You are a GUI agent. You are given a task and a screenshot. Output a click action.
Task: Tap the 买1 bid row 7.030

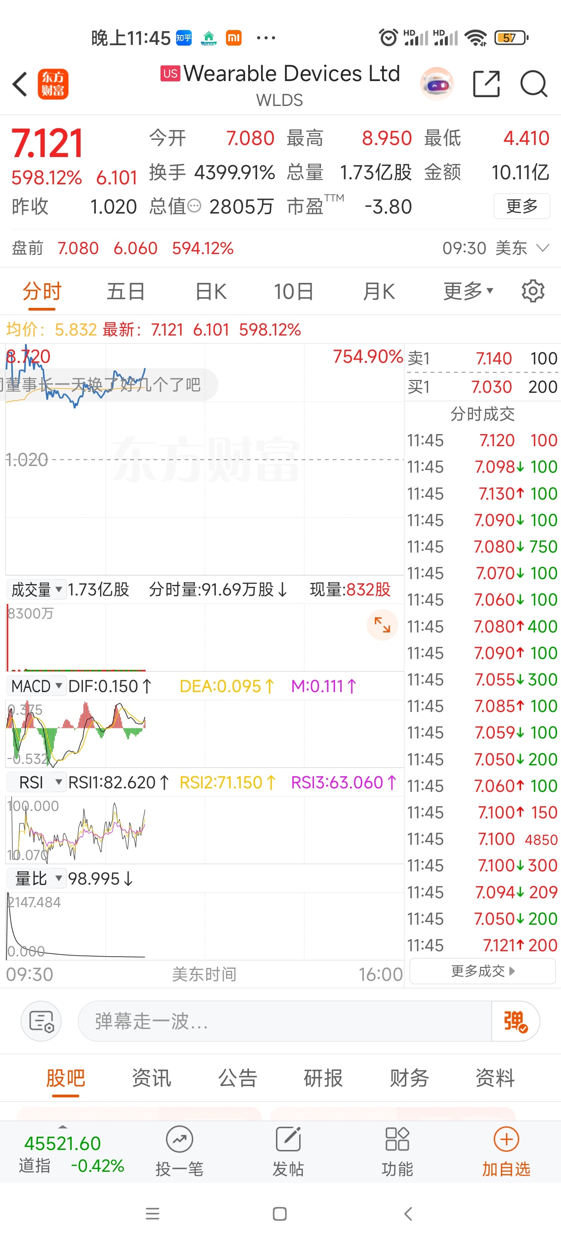(x=483, y=387)
